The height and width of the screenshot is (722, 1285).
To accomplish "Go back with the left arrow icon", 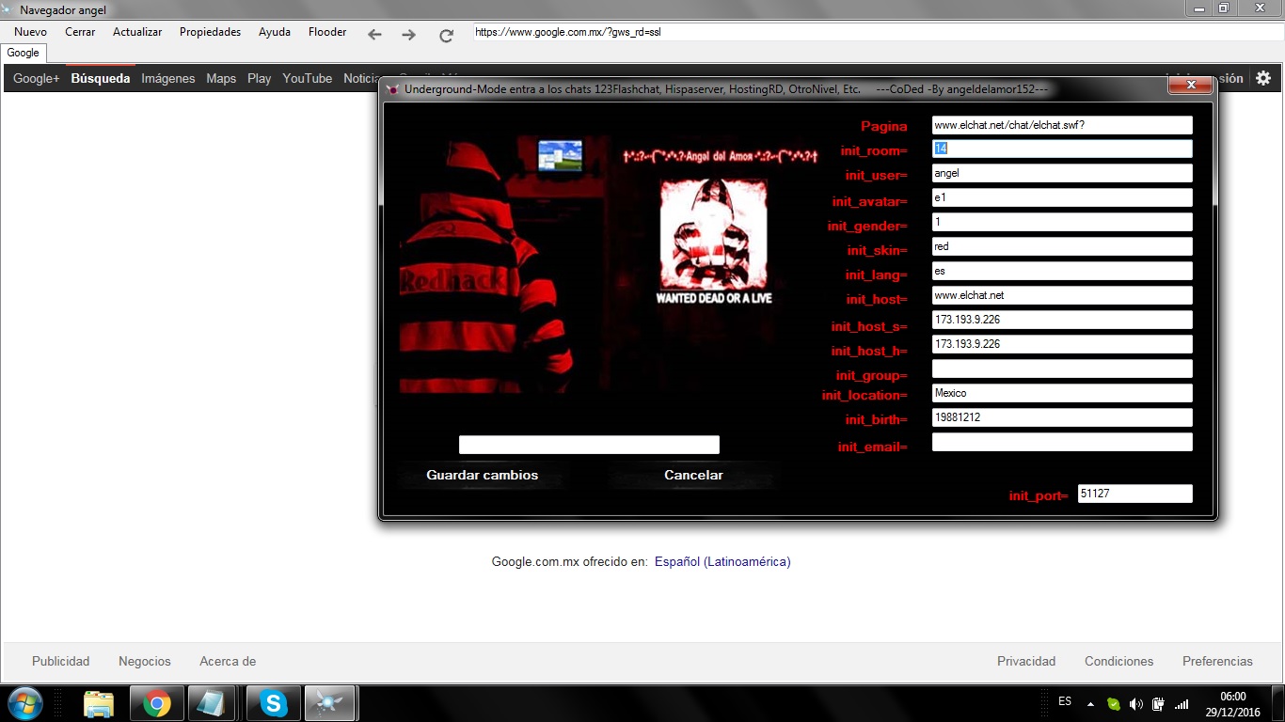I will [x=374, y=35].
